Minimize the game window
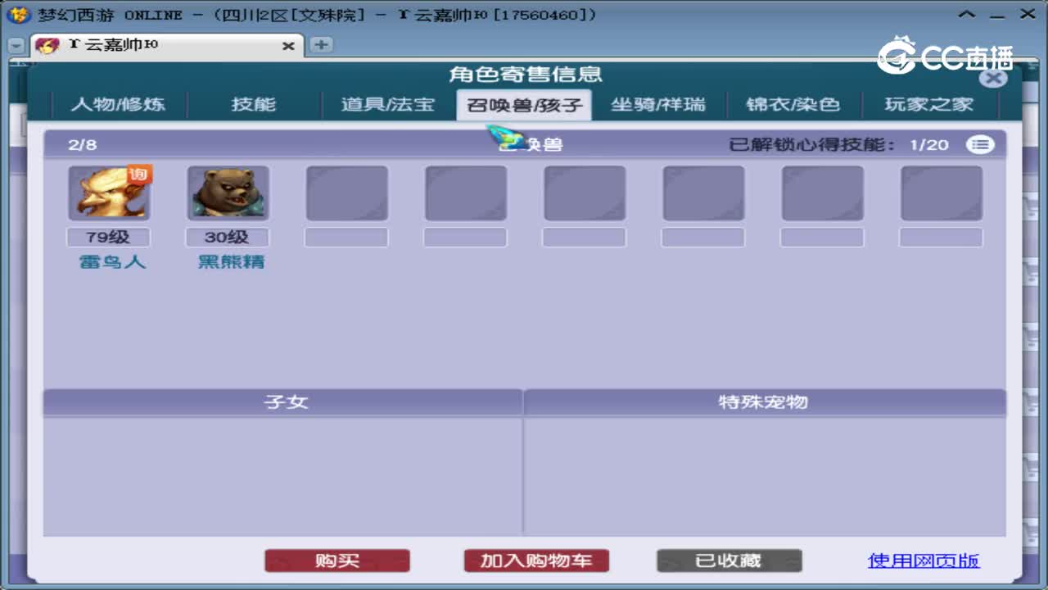The image size is (1048, 590). pyautogui.click(x=998, y=15)
